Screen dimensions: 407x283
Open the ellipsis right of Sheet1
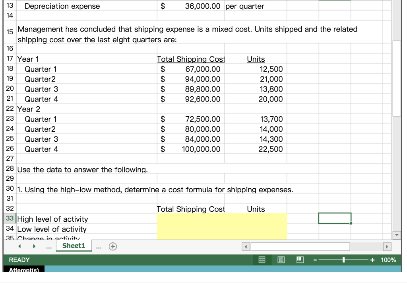coord(99,246)
